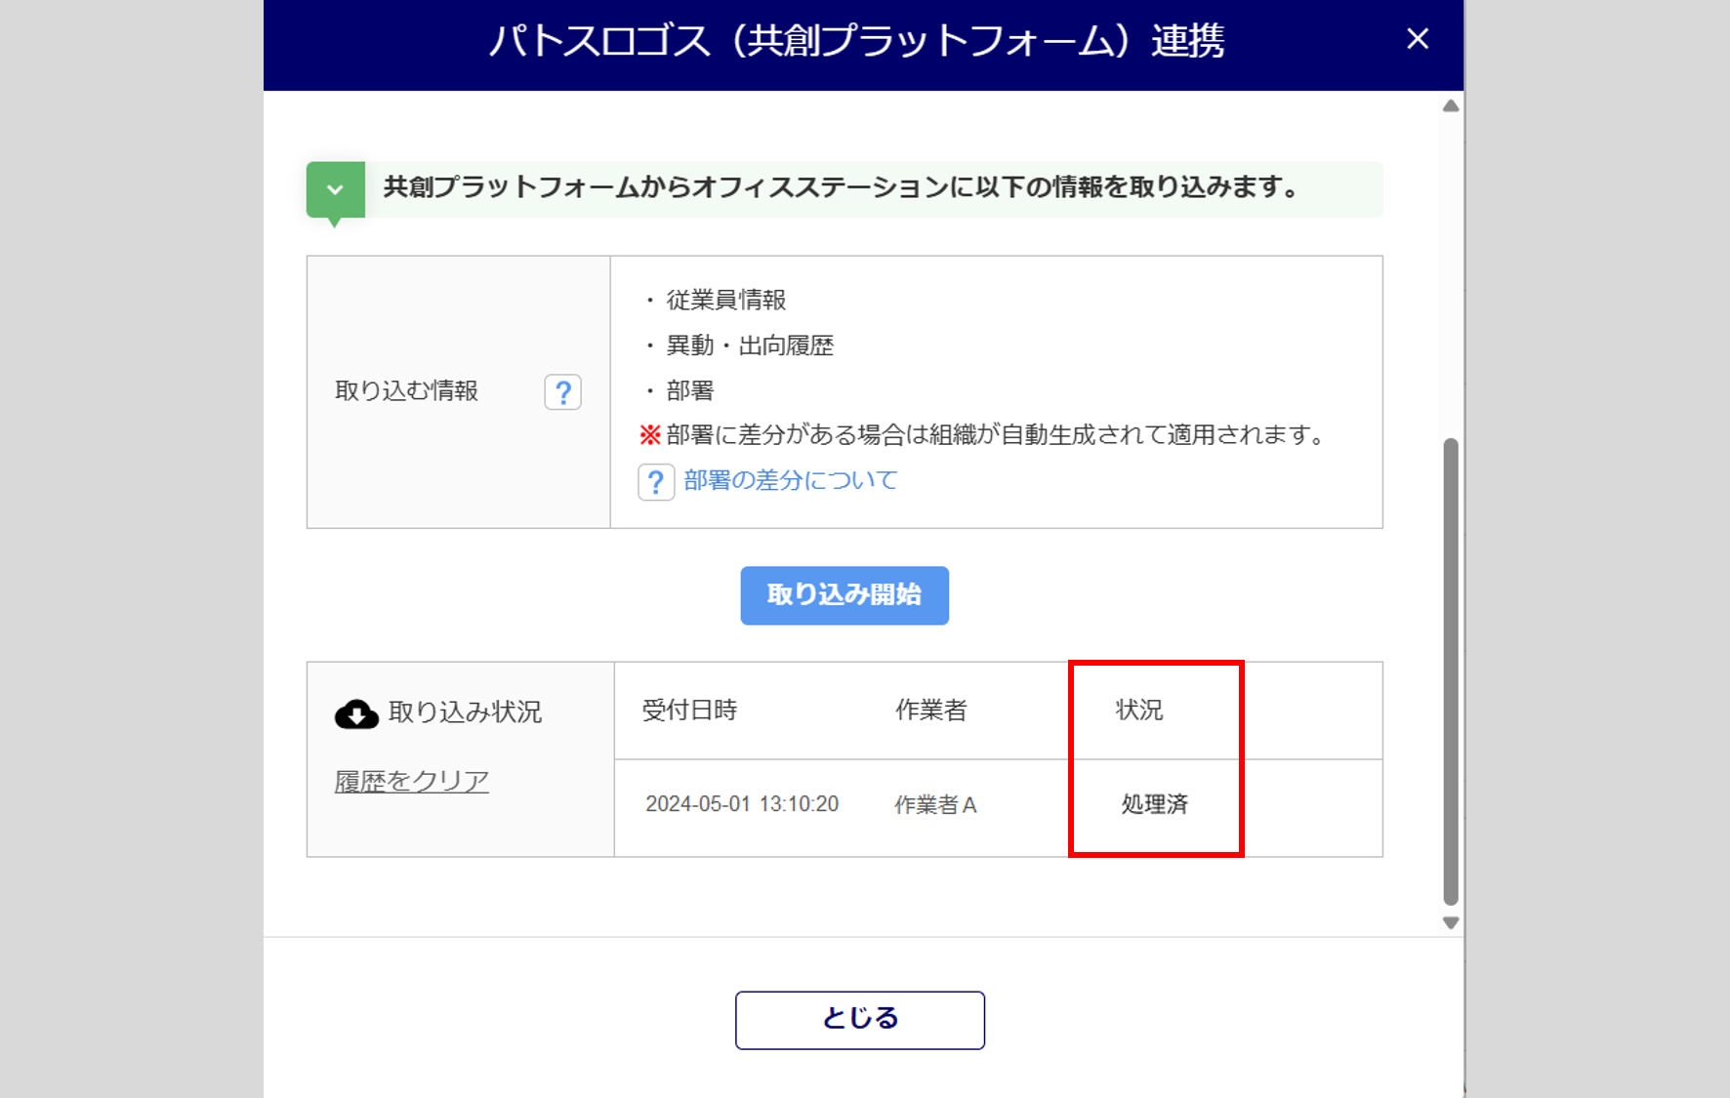
Task: Click the 従業員情報 list item
Action: click(x=725, y=301)
